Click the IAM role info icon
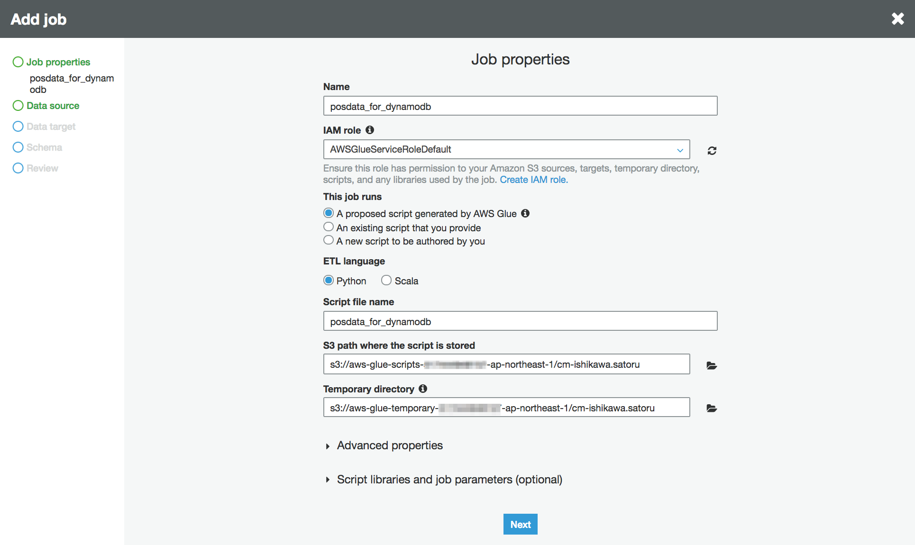This screenshot has width=915, height=545. (x=370, y=130)
